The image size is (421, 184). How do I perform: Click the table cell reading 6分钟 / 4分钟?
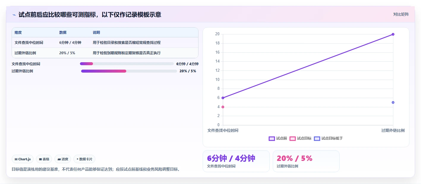click(70, 43)
